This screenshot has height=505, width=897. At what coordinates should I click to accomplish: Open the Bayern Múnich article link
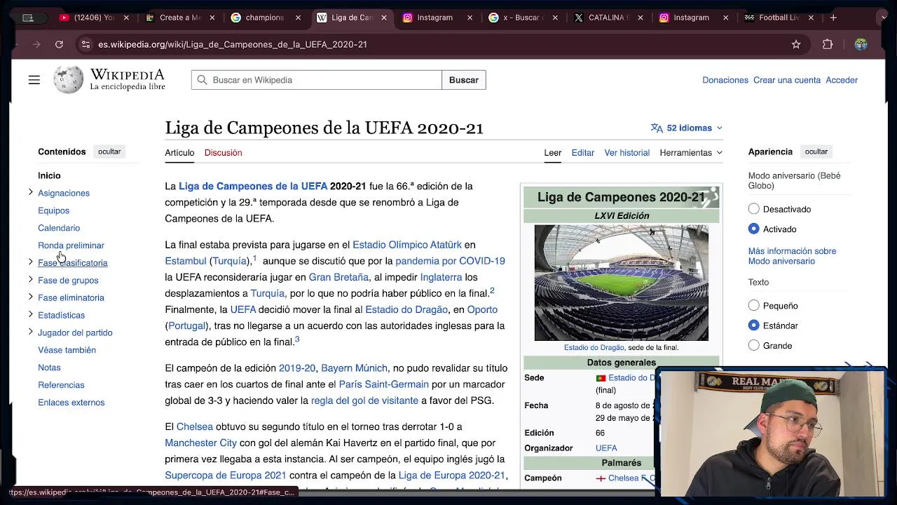(354, 368)
